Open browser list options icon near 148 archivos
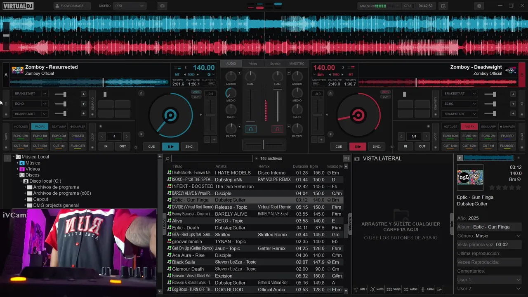Screen dimensions: 528x297 (346, 158)
